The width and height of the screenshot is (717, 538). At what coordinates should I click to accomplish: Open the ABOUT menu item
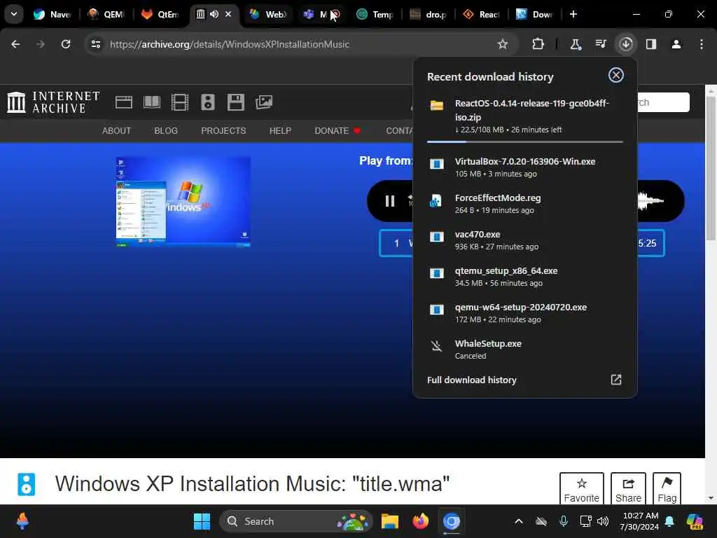(x=117, y=131)
